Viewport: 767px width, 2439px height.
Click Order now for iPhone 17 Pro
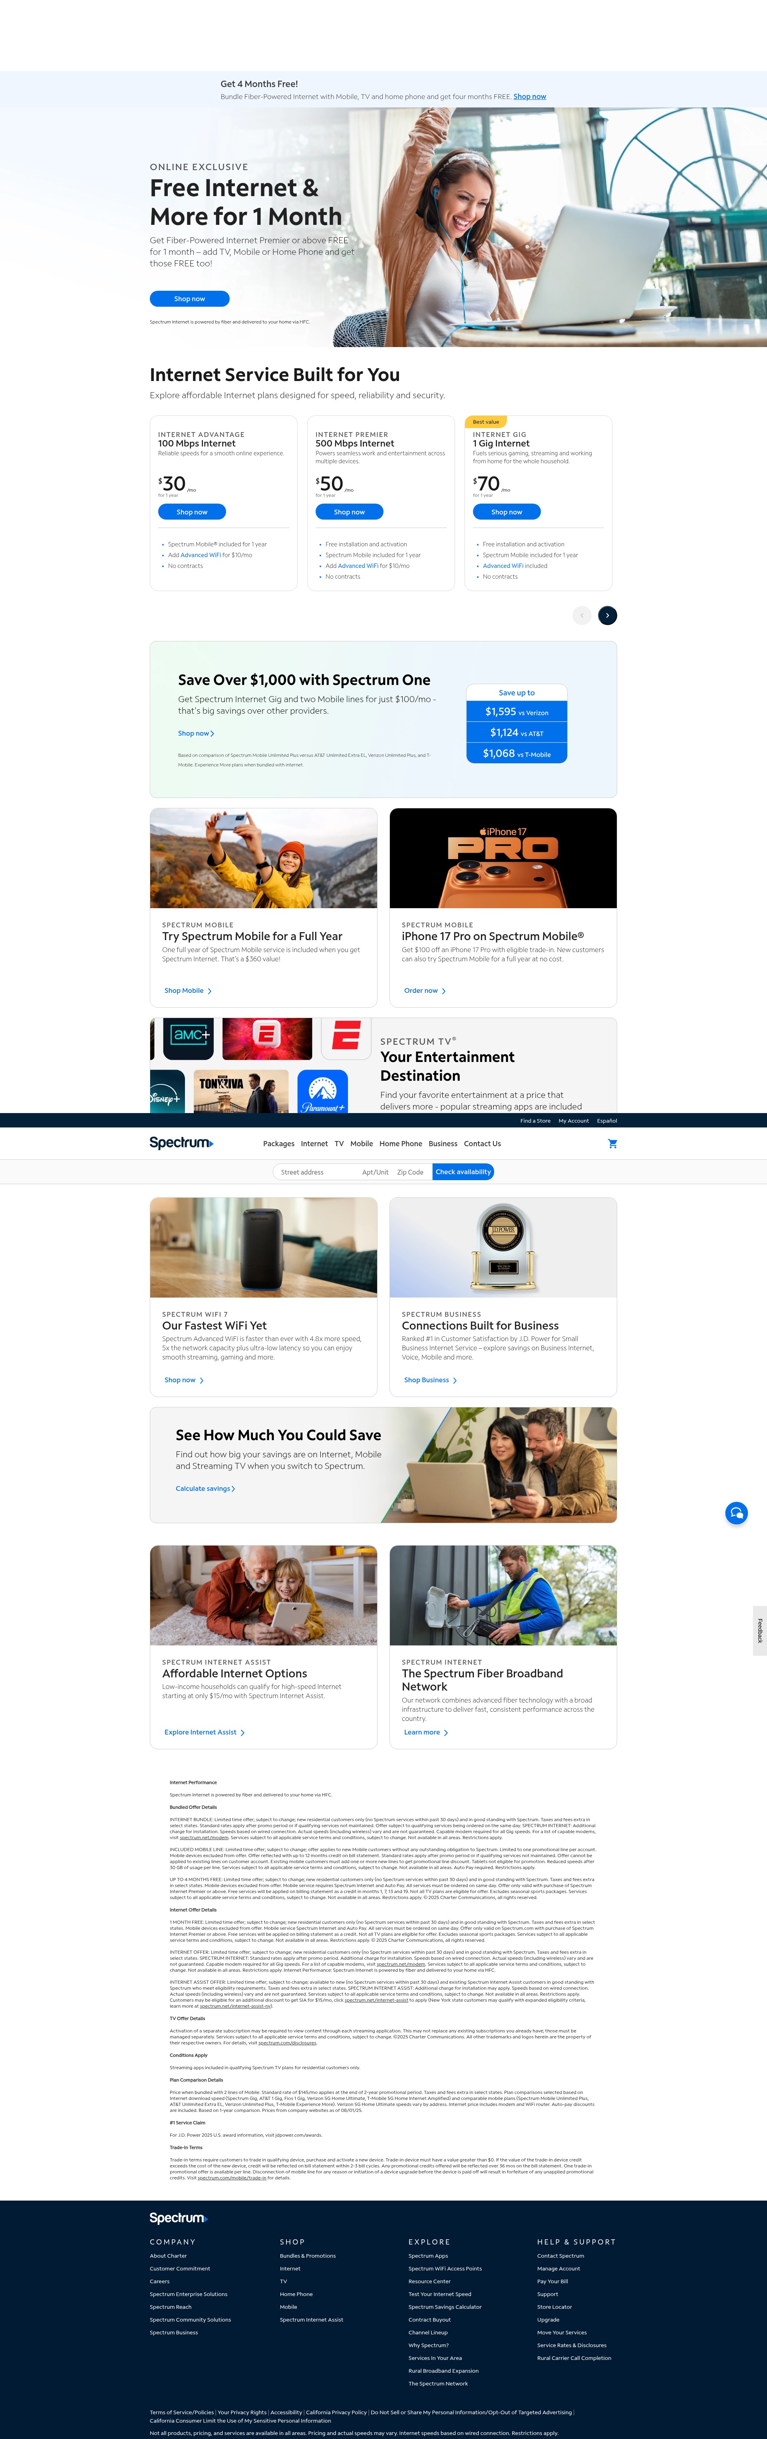424,990
